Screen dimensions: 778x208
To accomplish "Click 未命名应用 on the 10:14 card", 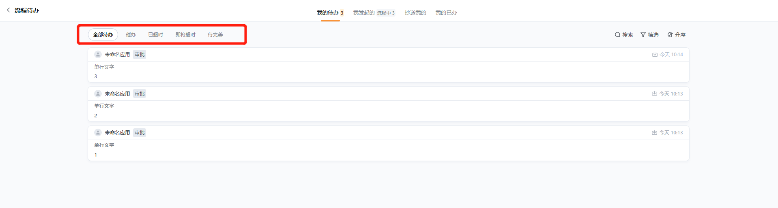I will [x=117, y=54].
